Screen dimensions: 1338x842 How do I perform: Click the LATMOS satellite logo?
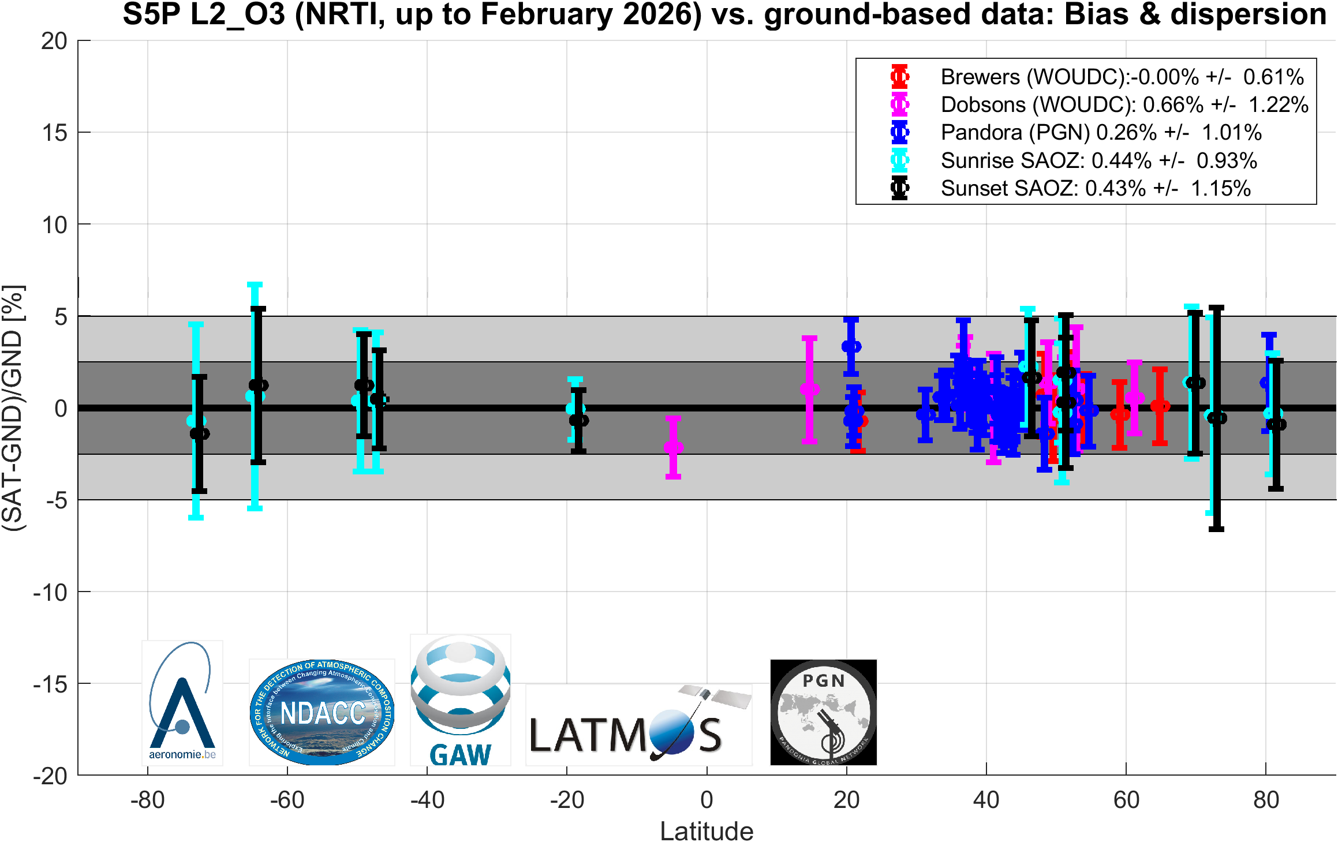click(x=639, y=725)
